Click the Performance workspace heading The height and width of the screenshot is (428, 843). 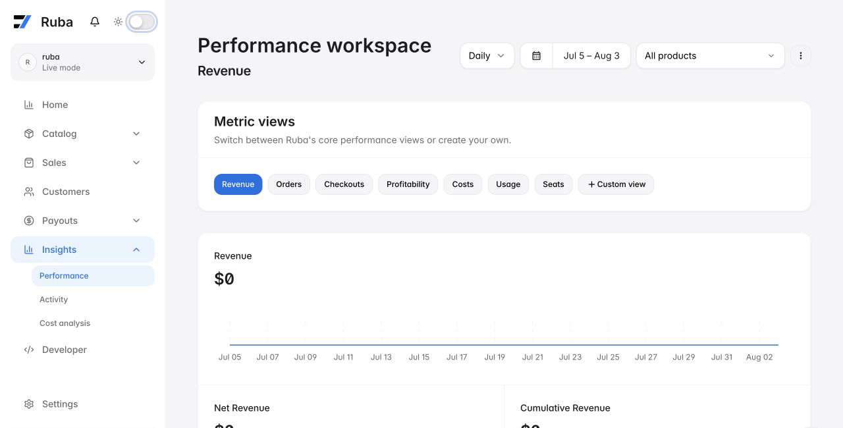[314, 45]
